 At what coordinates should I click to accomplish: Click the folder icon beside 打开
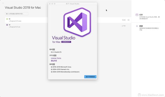(x=137, y=15)
